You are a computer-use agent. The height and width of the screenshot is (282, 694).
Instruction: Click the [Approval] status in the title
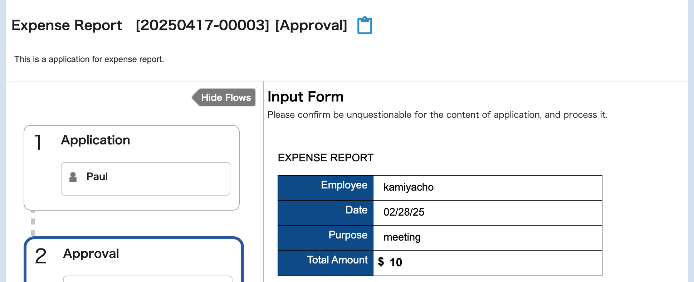[x=311, y=25]
